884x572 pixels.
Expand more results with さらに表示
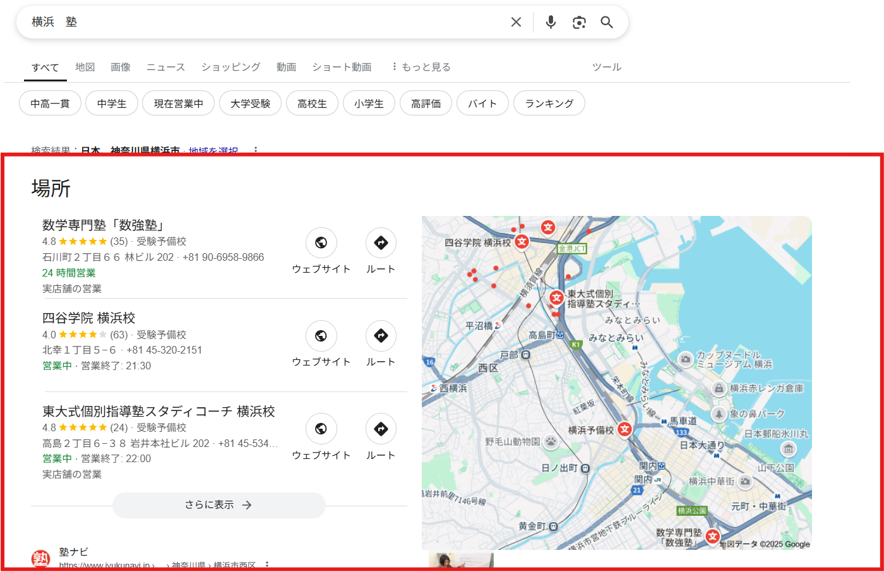[x=218, y=505]
